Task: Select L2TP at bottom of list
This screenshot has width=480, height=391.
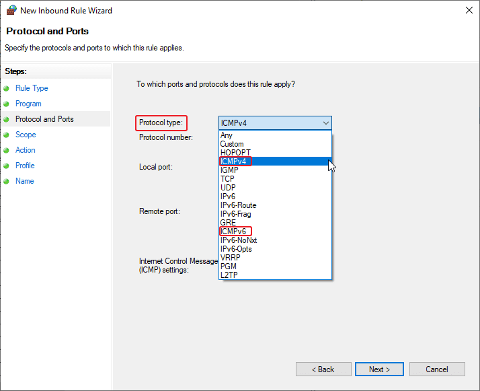Action: (x=229, y=275)
